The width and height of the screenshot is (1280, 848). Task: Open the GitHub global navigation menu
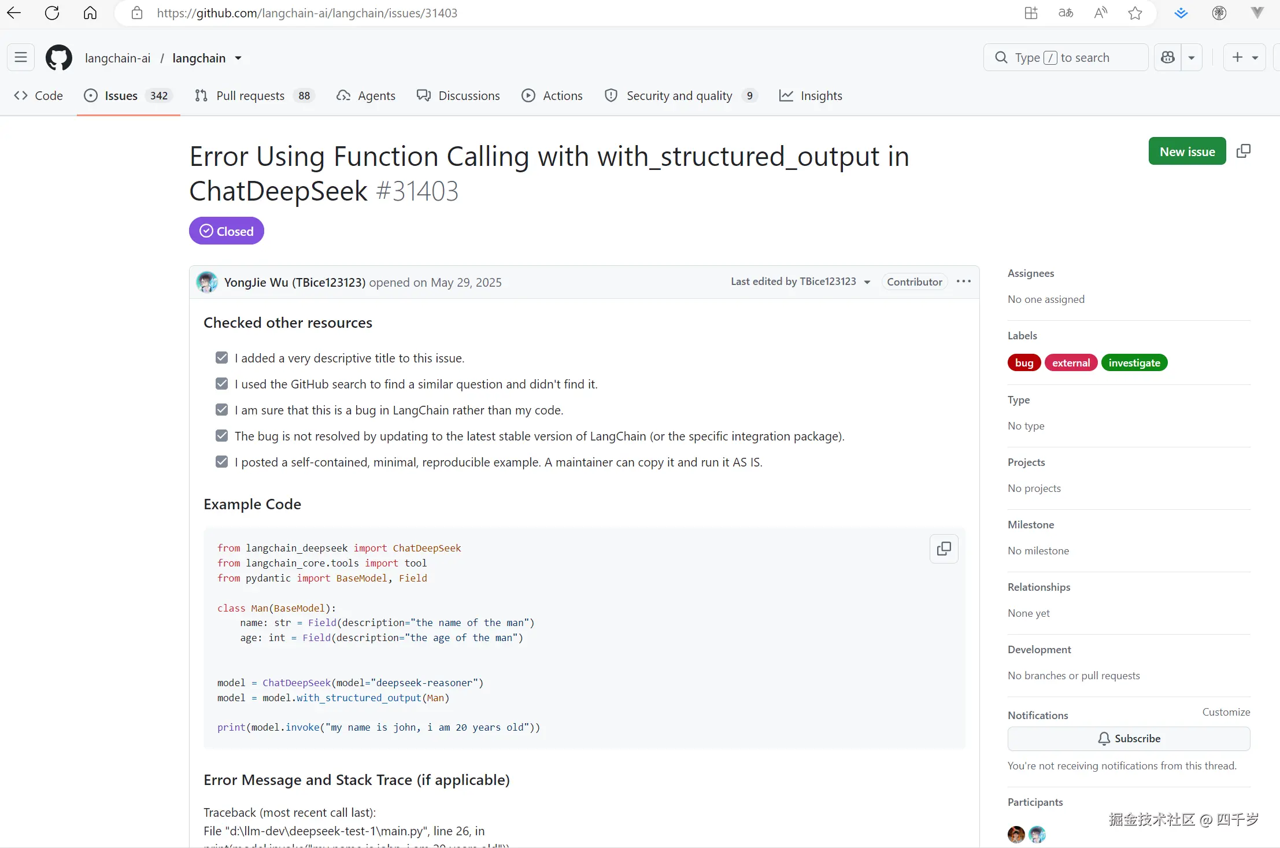21,57
